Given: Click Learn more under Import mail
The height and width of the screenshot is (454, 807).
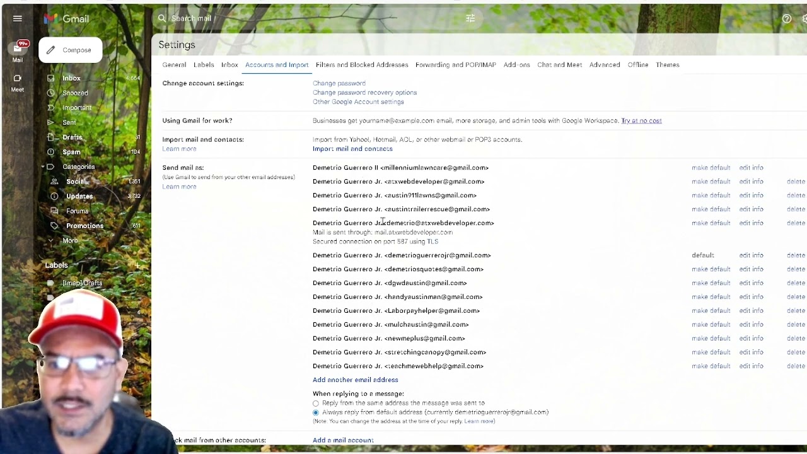Looking at the screenshot, I should tap(179, 149).
